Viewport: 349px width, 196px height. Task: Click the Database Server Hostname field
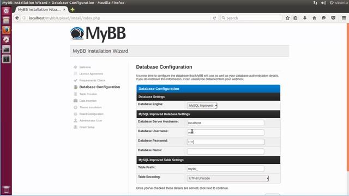[225, 123]
